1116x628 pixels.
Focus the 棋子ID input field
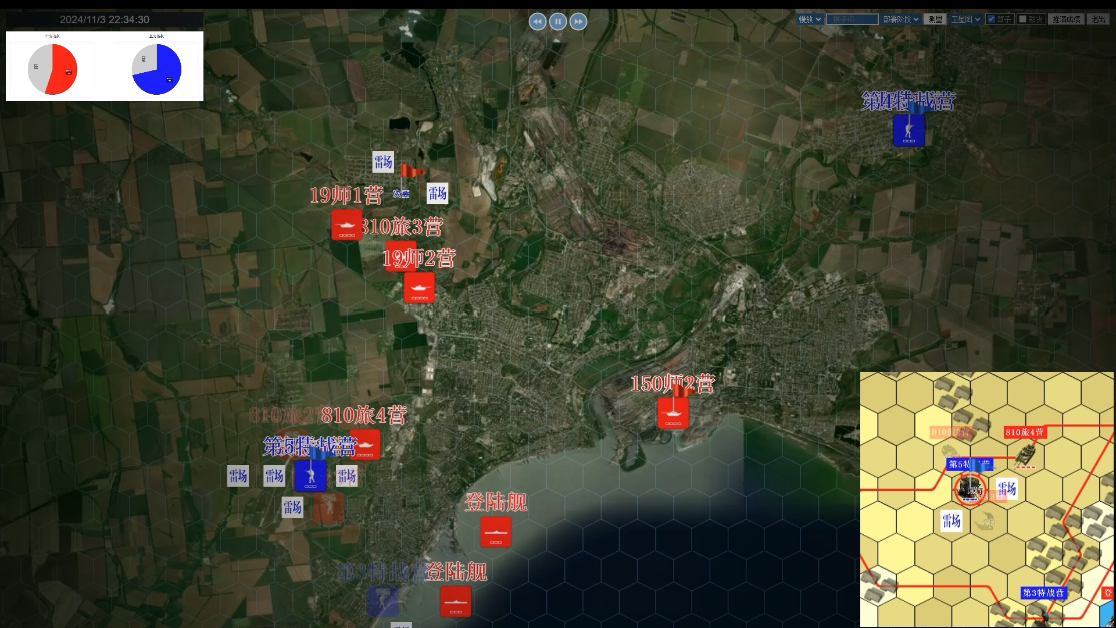click(x=852, y=19)
